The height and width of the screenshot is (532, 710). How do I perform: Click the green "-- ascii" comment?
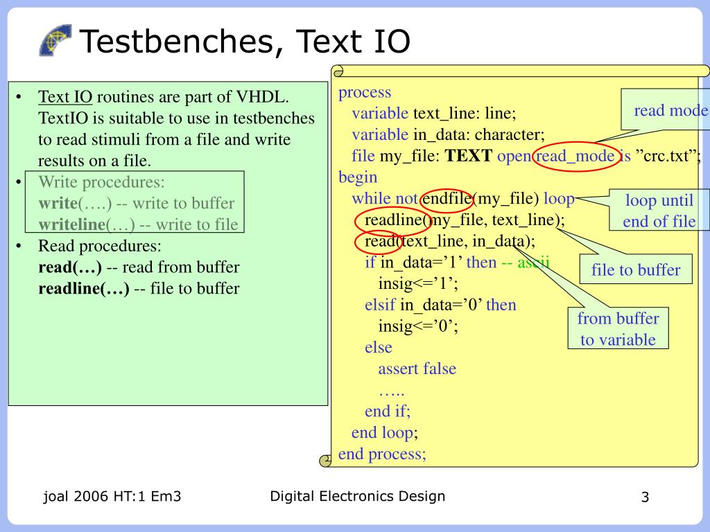click(x=526, y=263)
